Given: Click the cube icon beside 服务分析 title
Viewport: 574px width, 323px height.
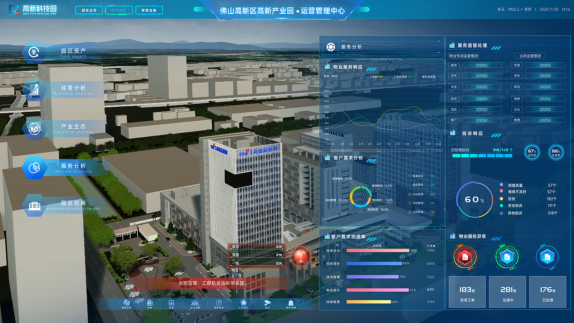Looking at the screenshot, I should 331,47.
